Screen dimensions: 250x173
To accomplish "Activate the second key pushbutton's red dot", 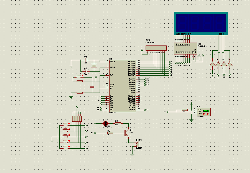I will point(69,129).
